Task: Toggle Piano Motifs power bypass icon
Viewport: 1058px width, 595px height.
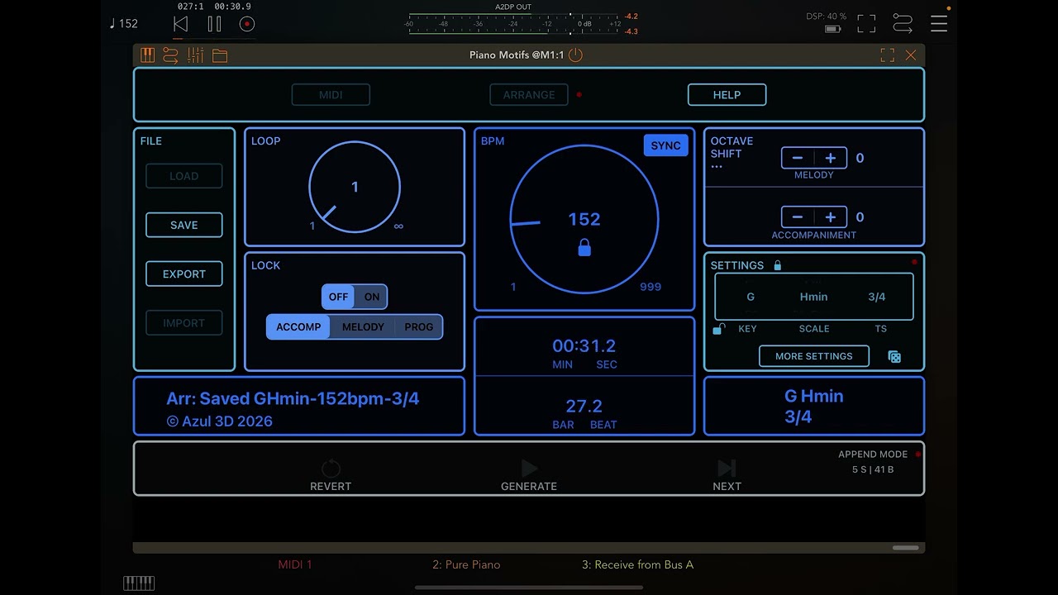Action: point(576,55)
